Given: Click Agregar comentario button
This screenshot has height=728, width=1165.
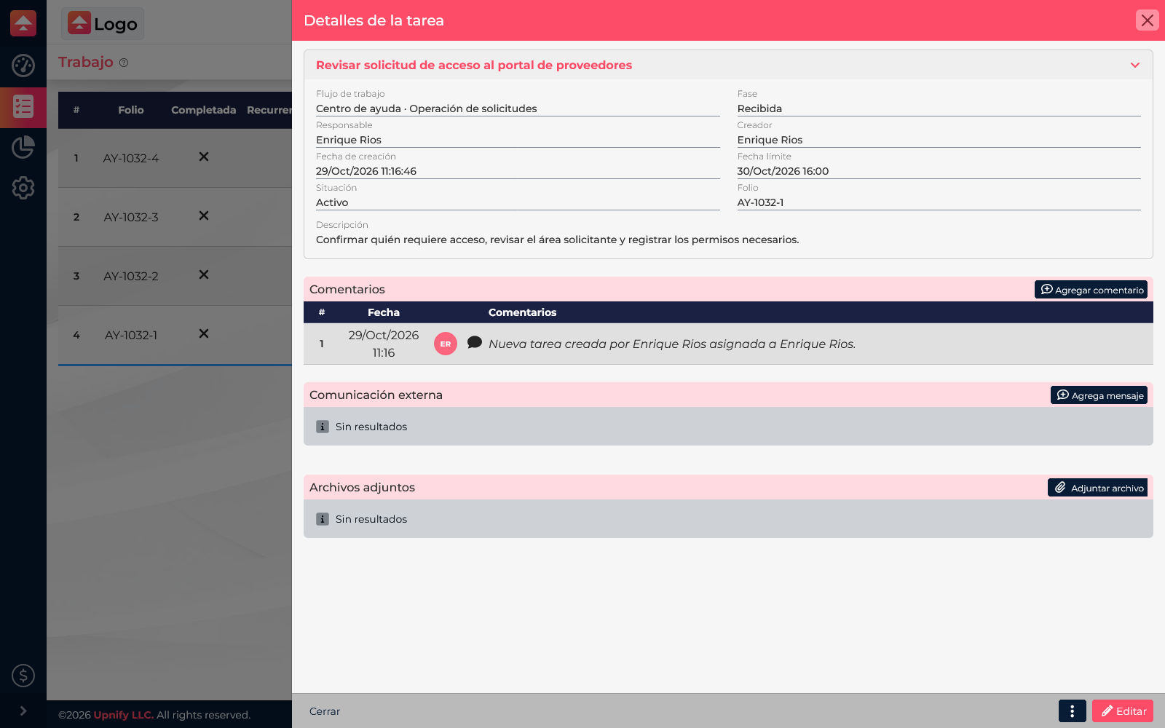Looking at the screenshot, I should 1091,290.
